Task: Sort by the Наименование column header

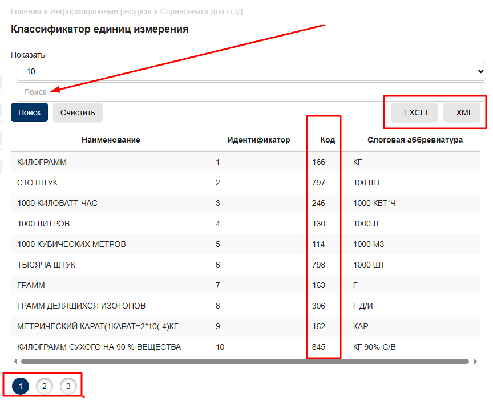Action: tap(111, 140)
